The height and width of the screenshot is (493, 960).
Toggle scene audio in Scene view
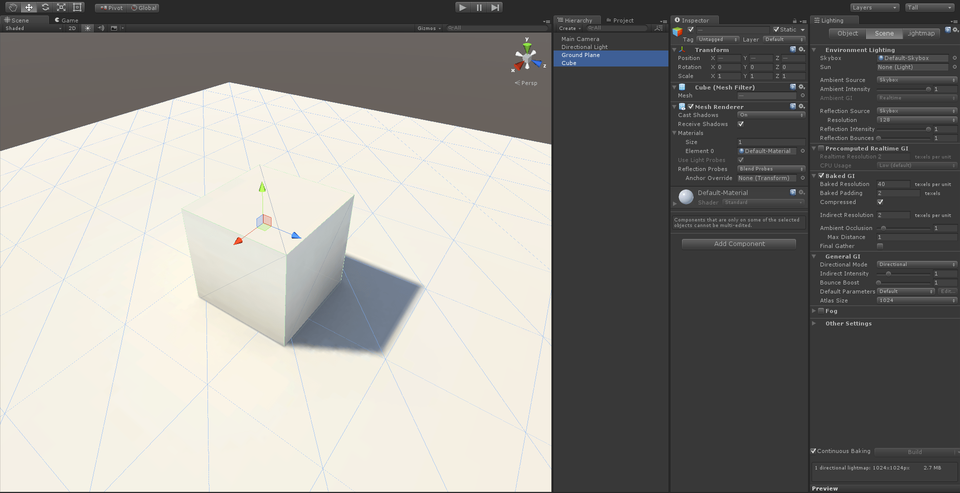pos(100,28)
